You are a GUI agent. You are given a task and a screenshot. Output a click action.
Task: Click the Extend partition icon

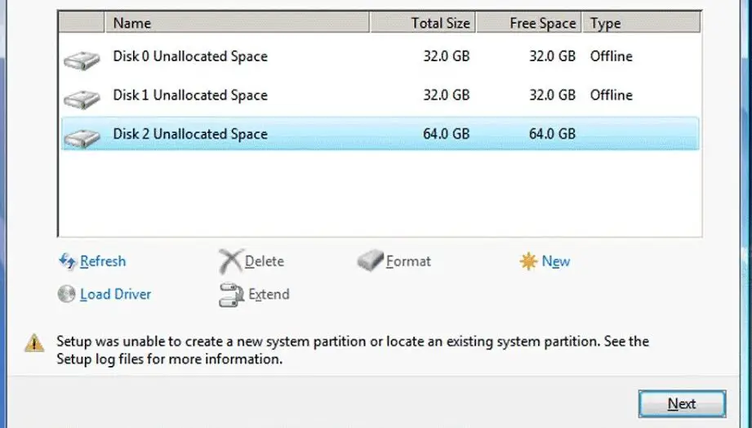pos(231,295)
